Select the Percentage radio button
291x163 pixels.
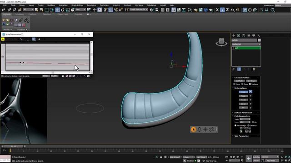(x=236, y=125)
